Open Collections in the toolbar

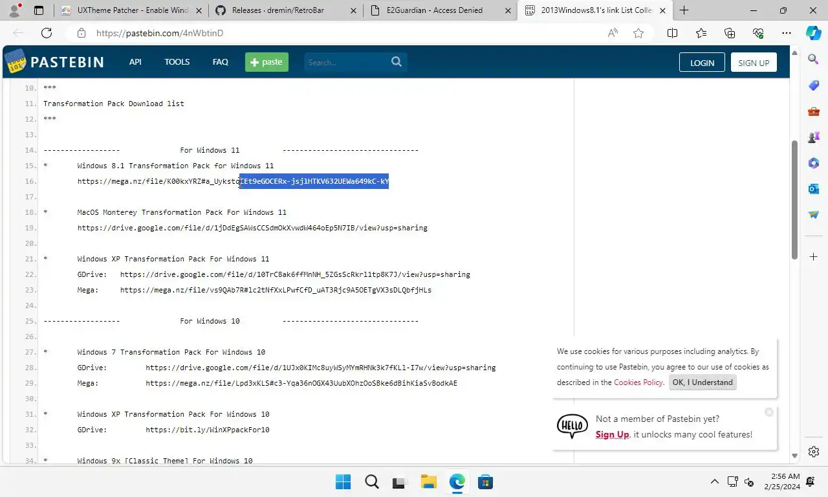pyautogui.click(x=730, y=33)
